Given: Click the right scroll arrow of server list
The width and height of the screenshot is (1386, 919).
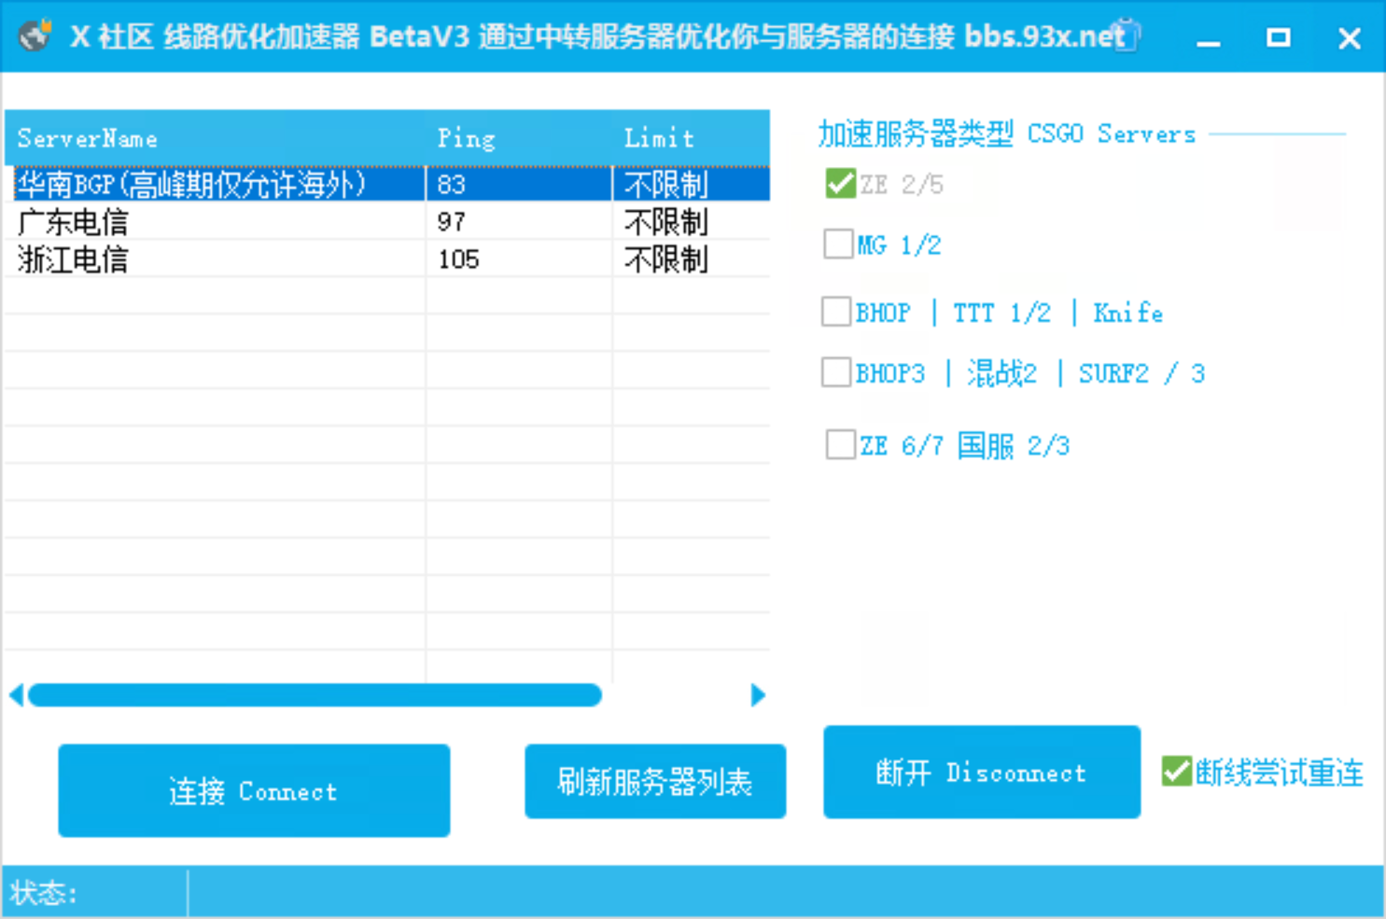Looking at the screenshot, I should (758, 695).
